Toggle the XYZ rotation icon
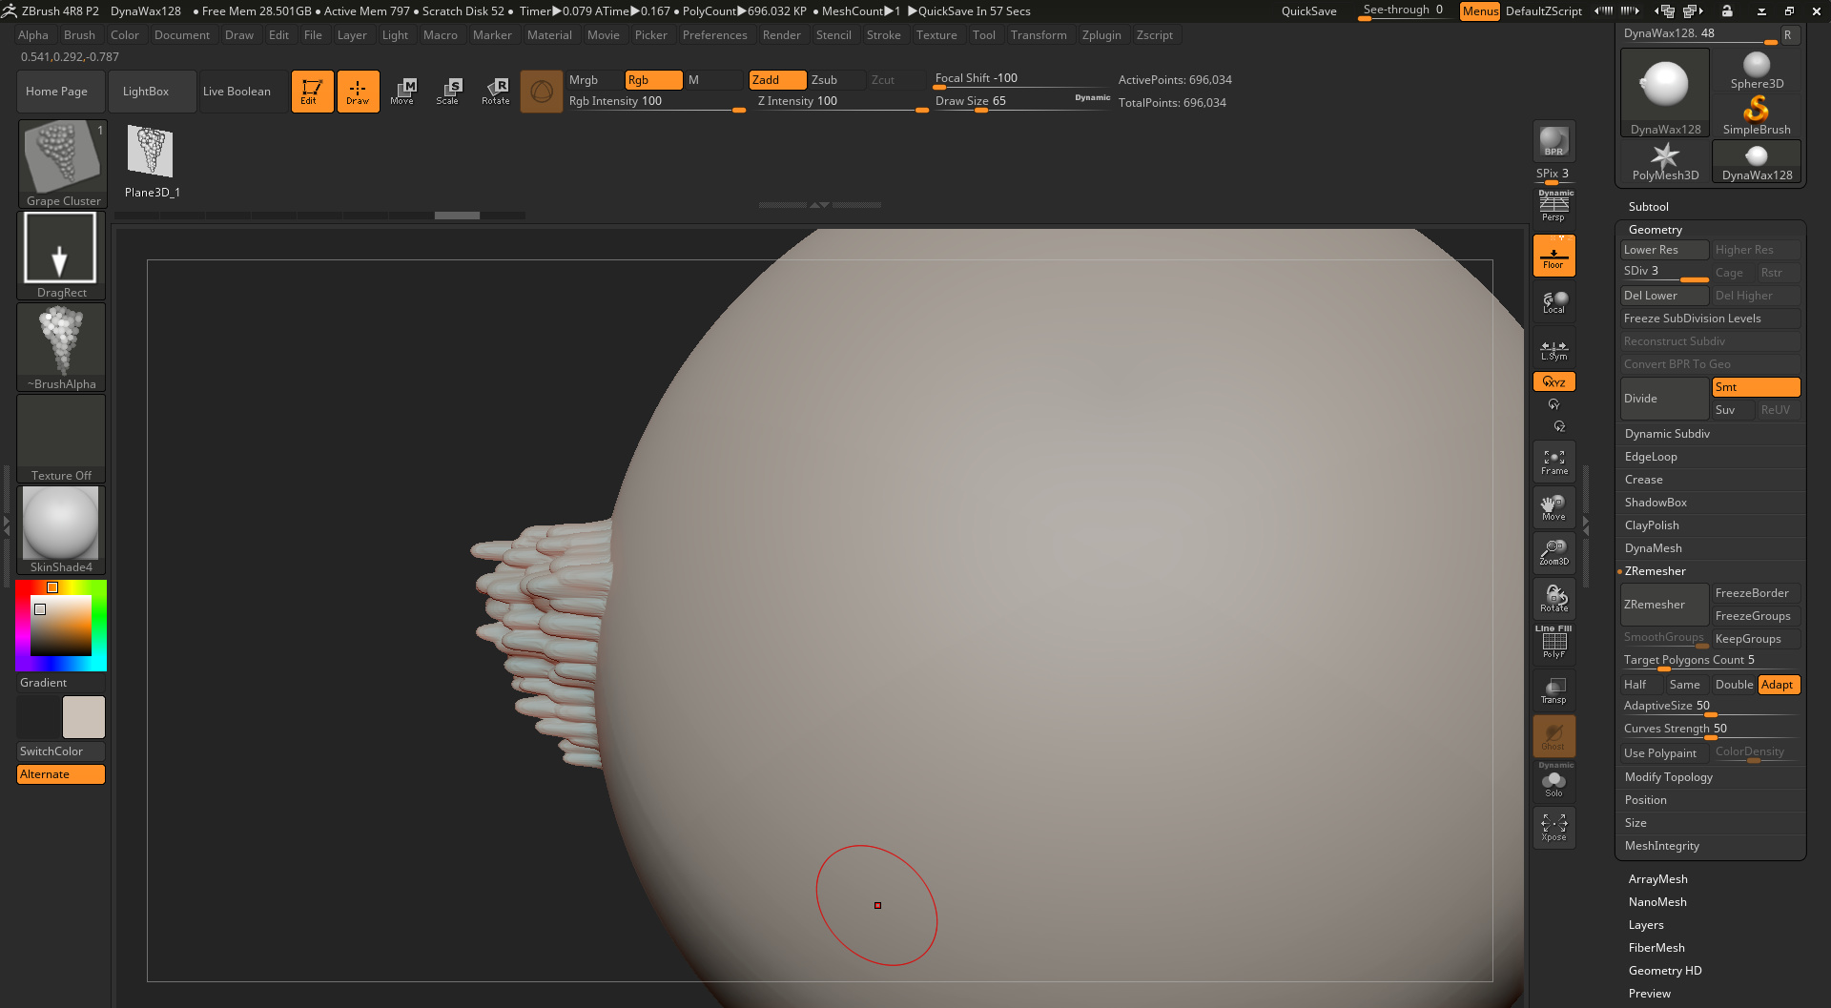 pyautogui.click(x=1553, y=381)
